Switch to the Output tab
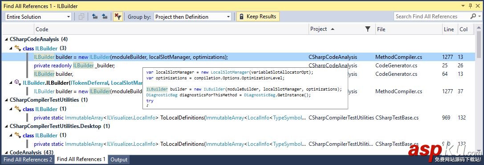The height and width of the screenshot is (165, 484). click(x=119, y=160)
